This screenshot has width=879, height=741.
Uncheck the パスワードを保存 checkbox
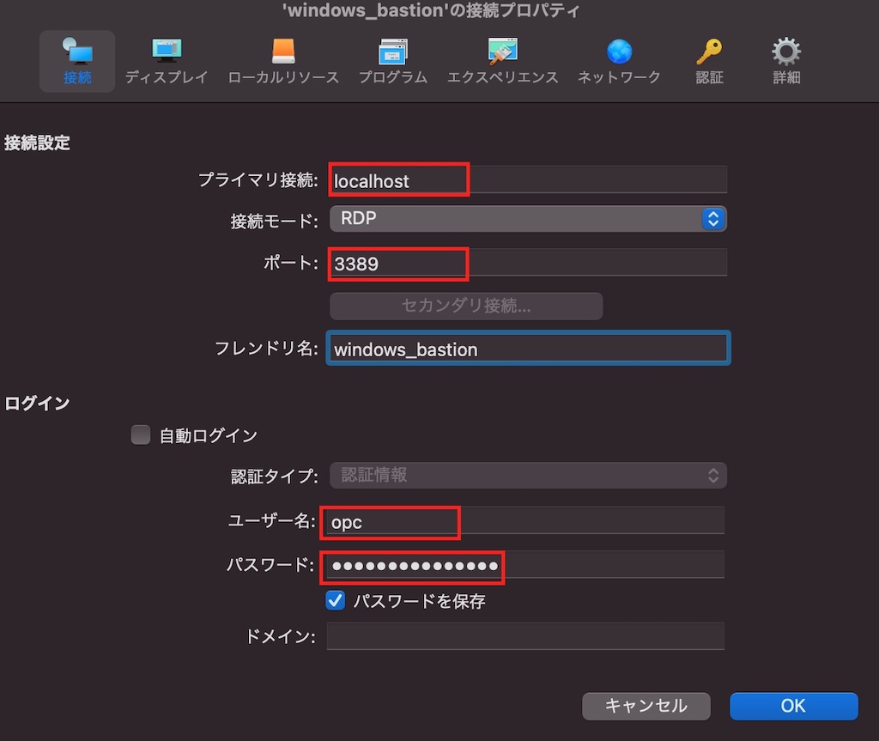click(x=336, y=600)
